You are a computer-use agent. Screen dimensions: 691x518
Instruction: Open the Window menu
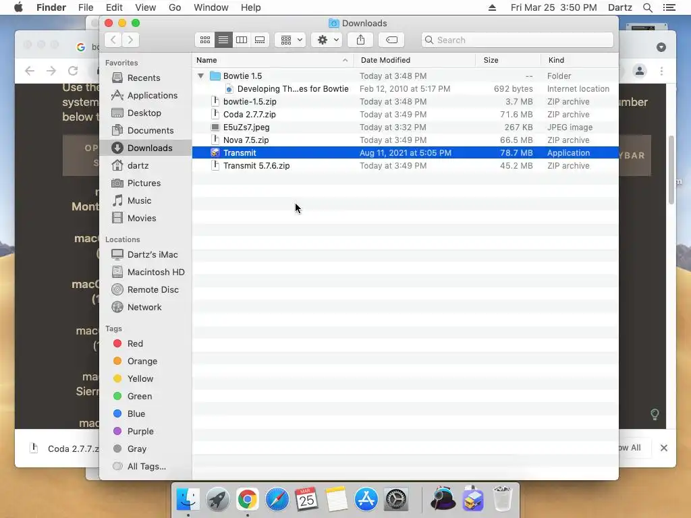click(x=211, y=7)
